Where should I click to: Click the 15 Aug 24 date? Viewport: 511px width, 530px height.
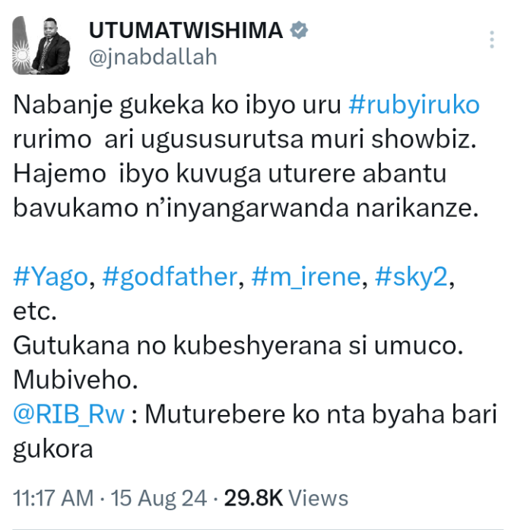pyautogui.click(x=159, y=498)
